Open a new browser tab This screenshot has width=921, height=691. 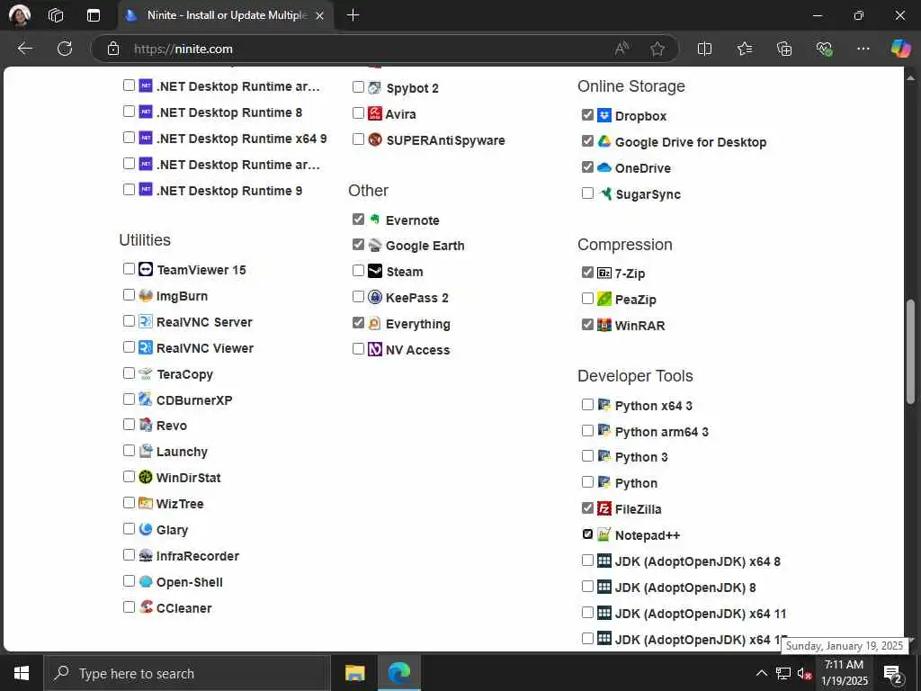click(x=353, y=15)
